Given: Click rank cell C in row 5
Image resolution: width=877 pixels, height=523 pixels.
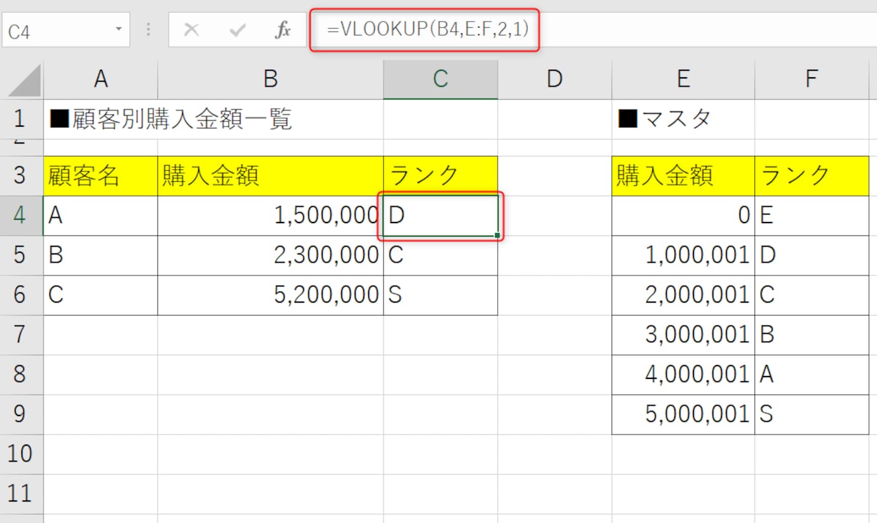Looking at the screenshot, I should point(440,255).
